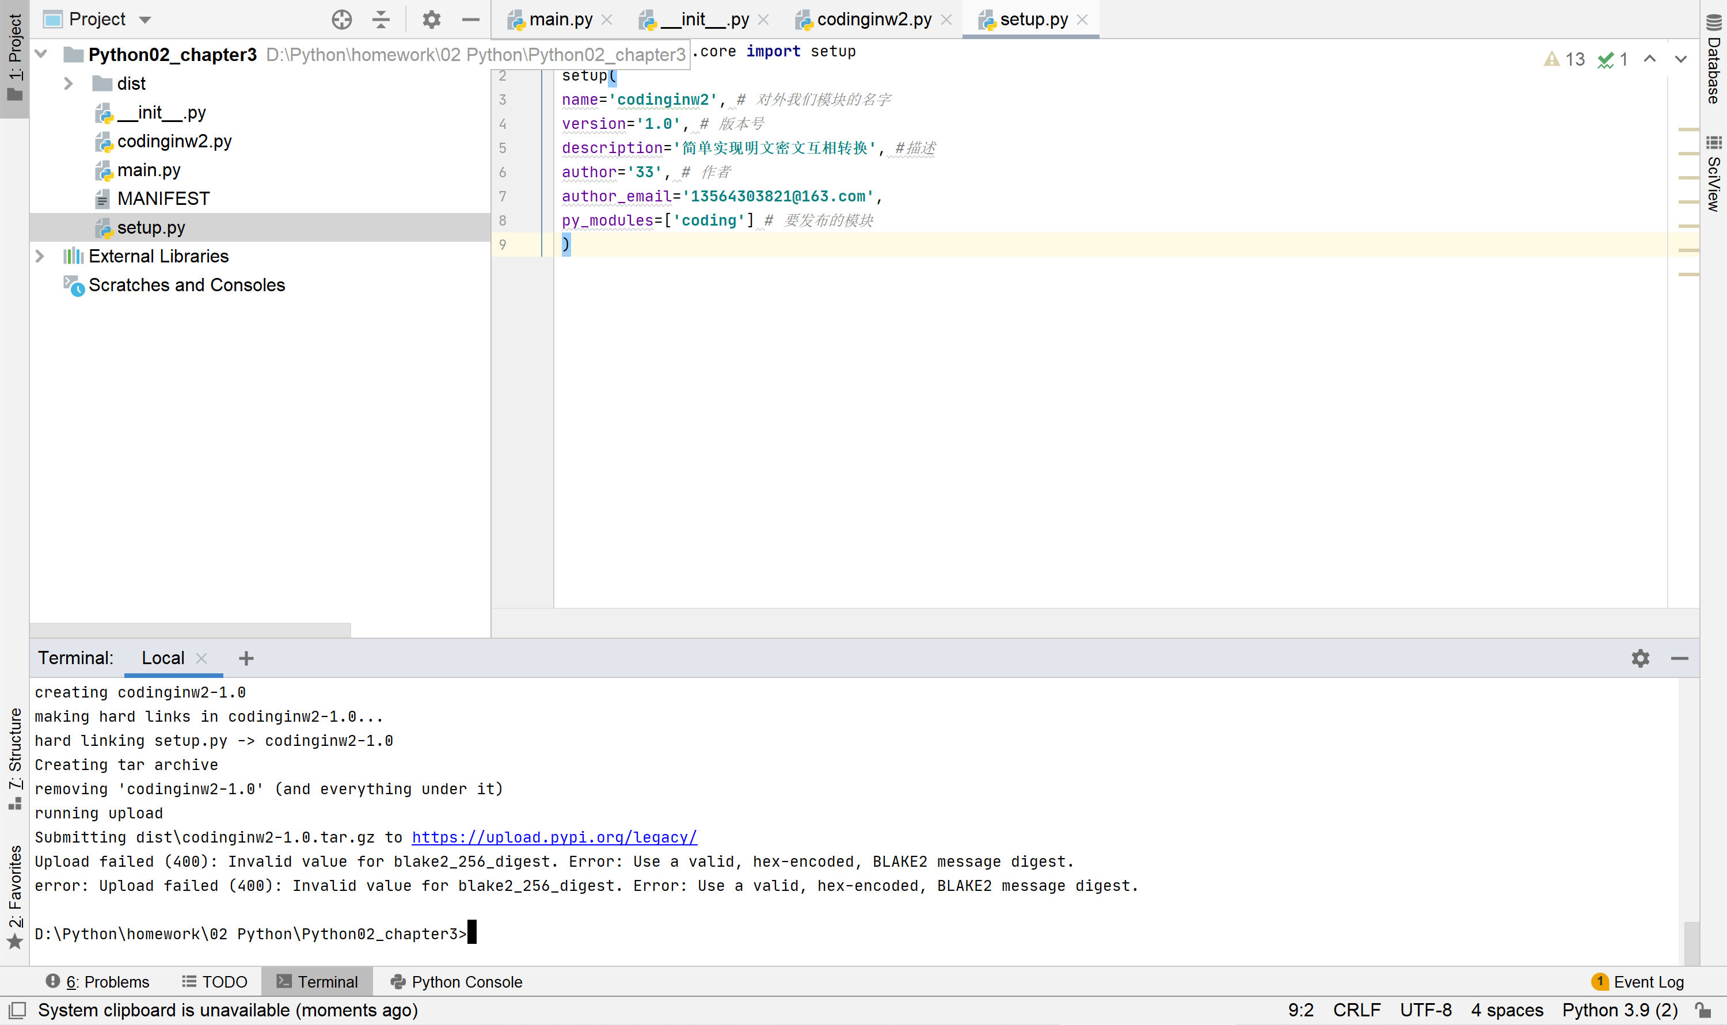Expand the dist folder
The height and width of the screenshot is (1025, 1727).
point(69,83)
